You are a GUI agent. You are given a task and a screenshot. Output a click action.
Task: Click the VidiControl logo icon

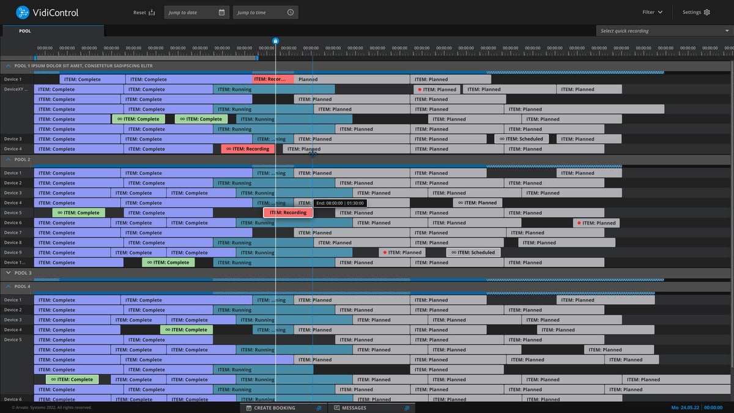pyautogui.click(x=23, y=12)
